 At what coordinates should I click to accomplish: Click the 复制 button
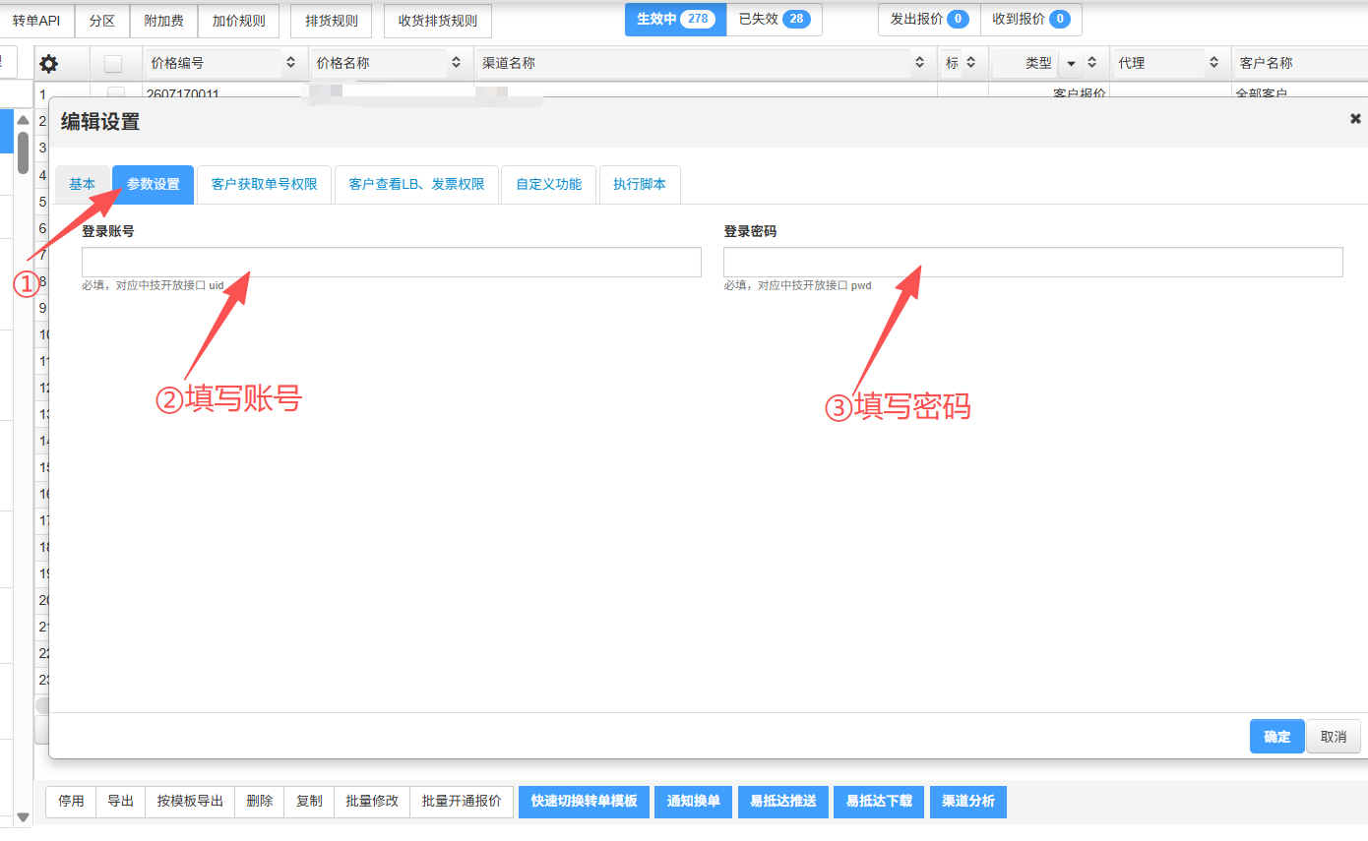click(x=309, y=802)
